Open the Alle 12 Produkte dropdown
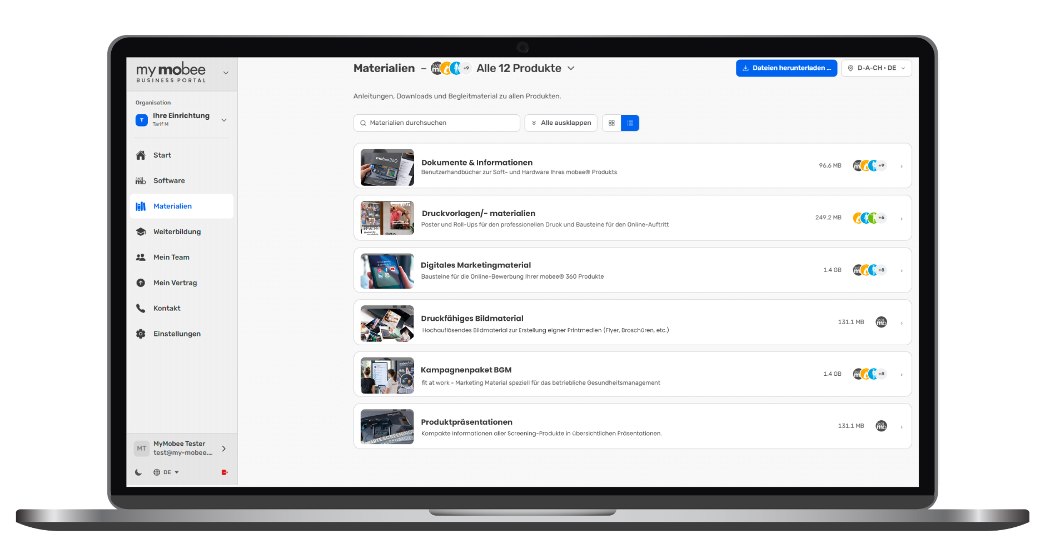 coord(525,68)
